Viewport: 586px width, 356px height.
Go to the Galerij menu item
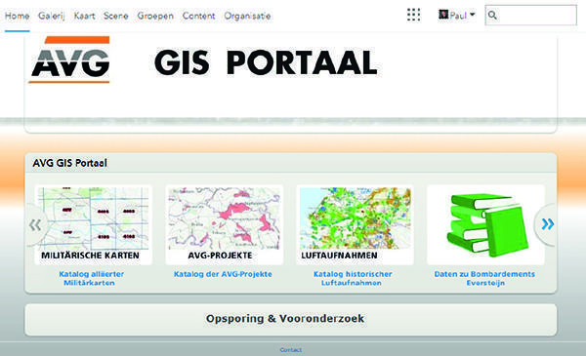tap(52, 16)
